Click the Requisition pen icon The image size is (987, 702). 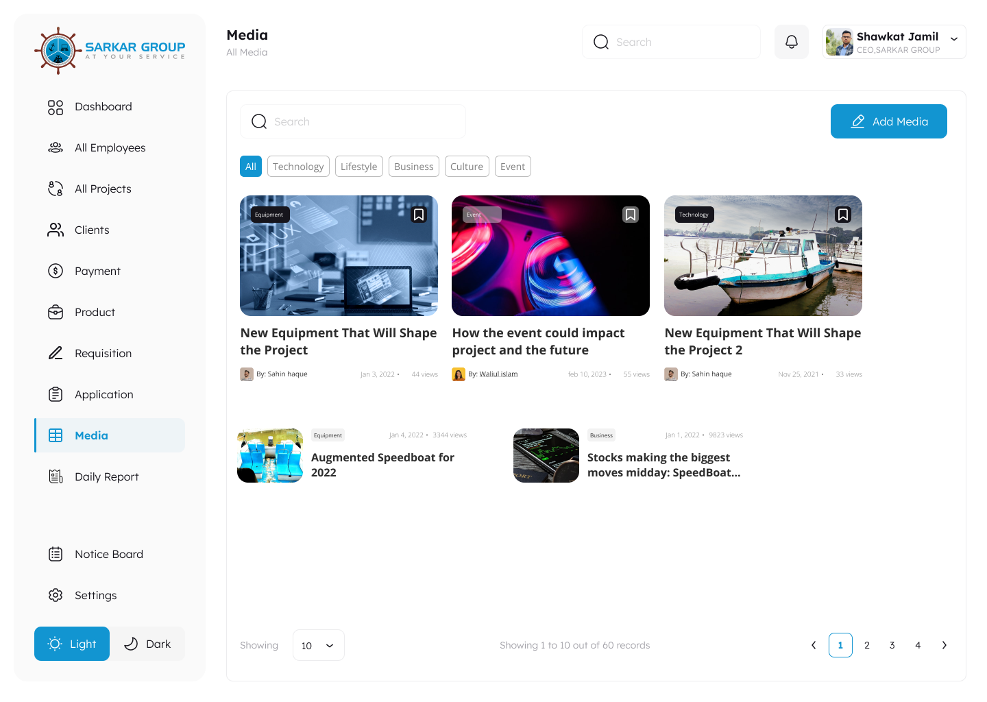[x=56, y=354]
